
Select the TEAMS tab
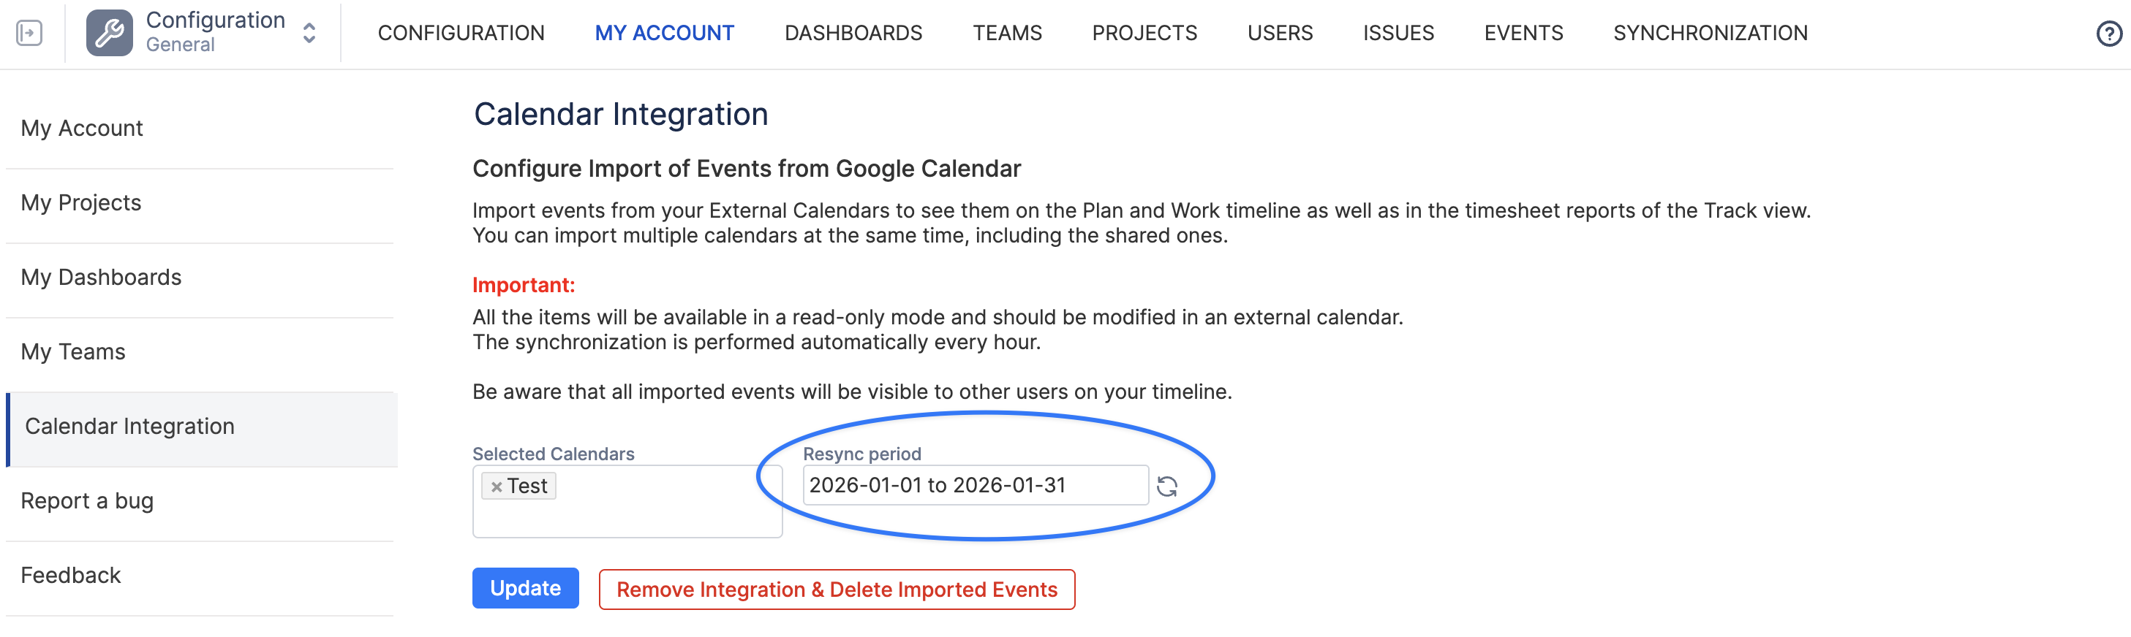pos(1007,33)
